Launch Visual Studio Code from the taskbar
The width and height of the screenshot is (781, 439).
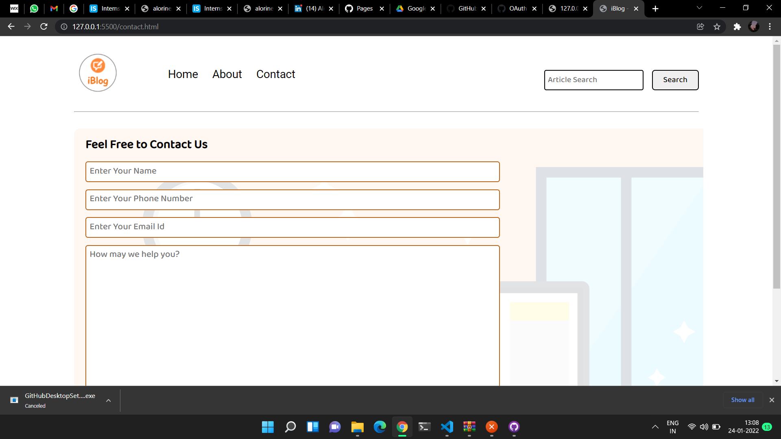pos(447,427)
